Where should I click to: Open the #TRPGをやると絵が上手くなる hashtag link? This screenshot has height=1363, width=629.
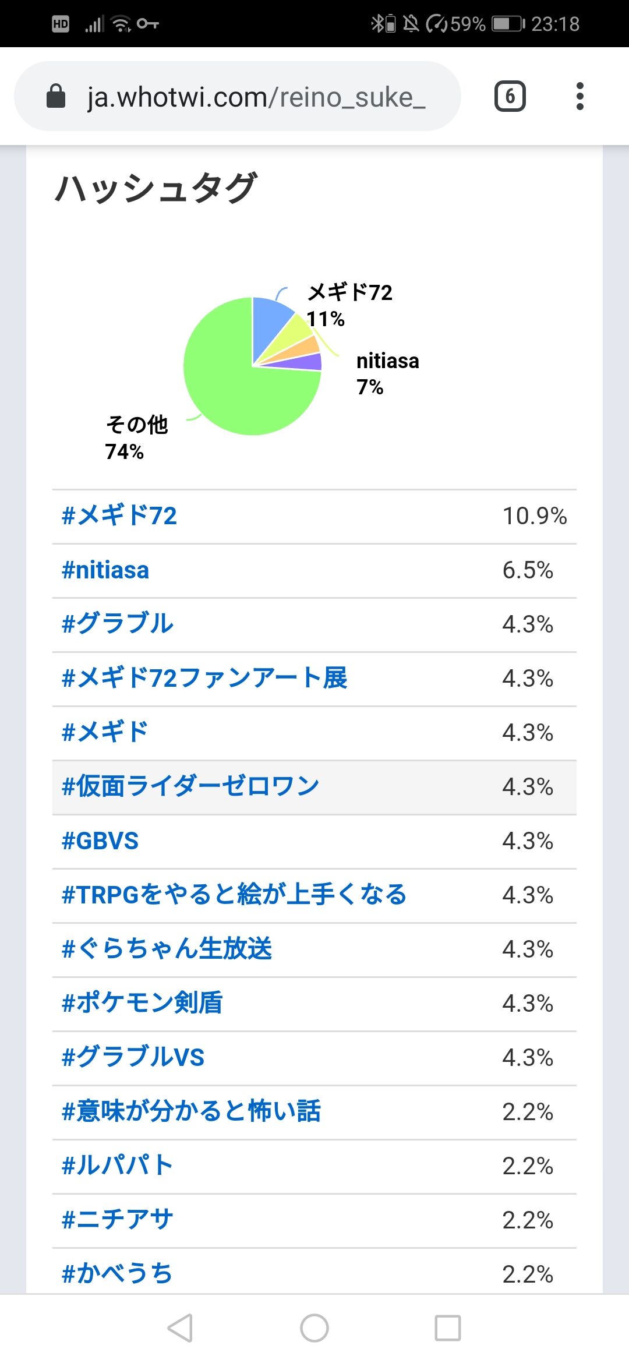(x=234, y=895)
